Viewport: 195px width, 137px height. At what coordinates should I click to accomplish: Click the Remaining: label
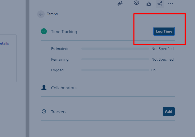point(60,59)
